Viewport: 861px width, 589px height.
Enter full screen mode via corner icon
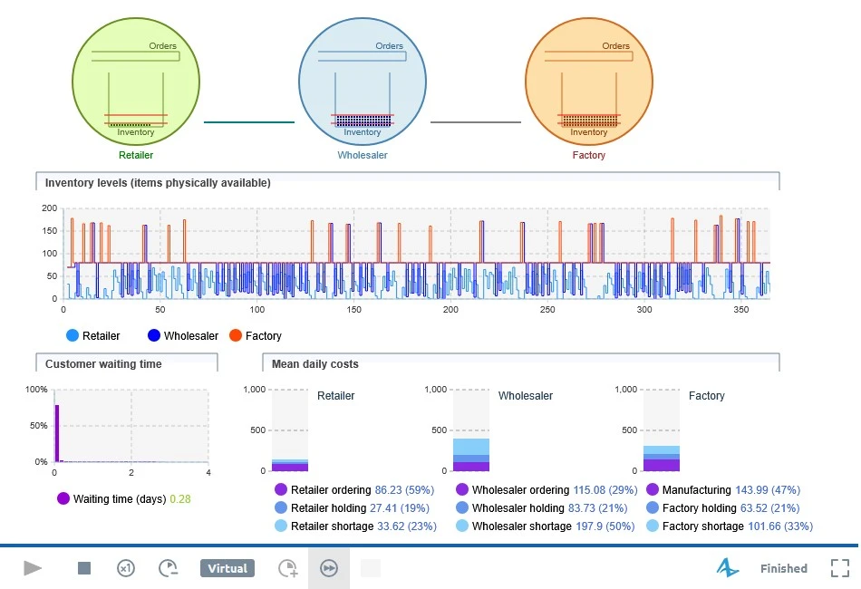tap(840, 568)
